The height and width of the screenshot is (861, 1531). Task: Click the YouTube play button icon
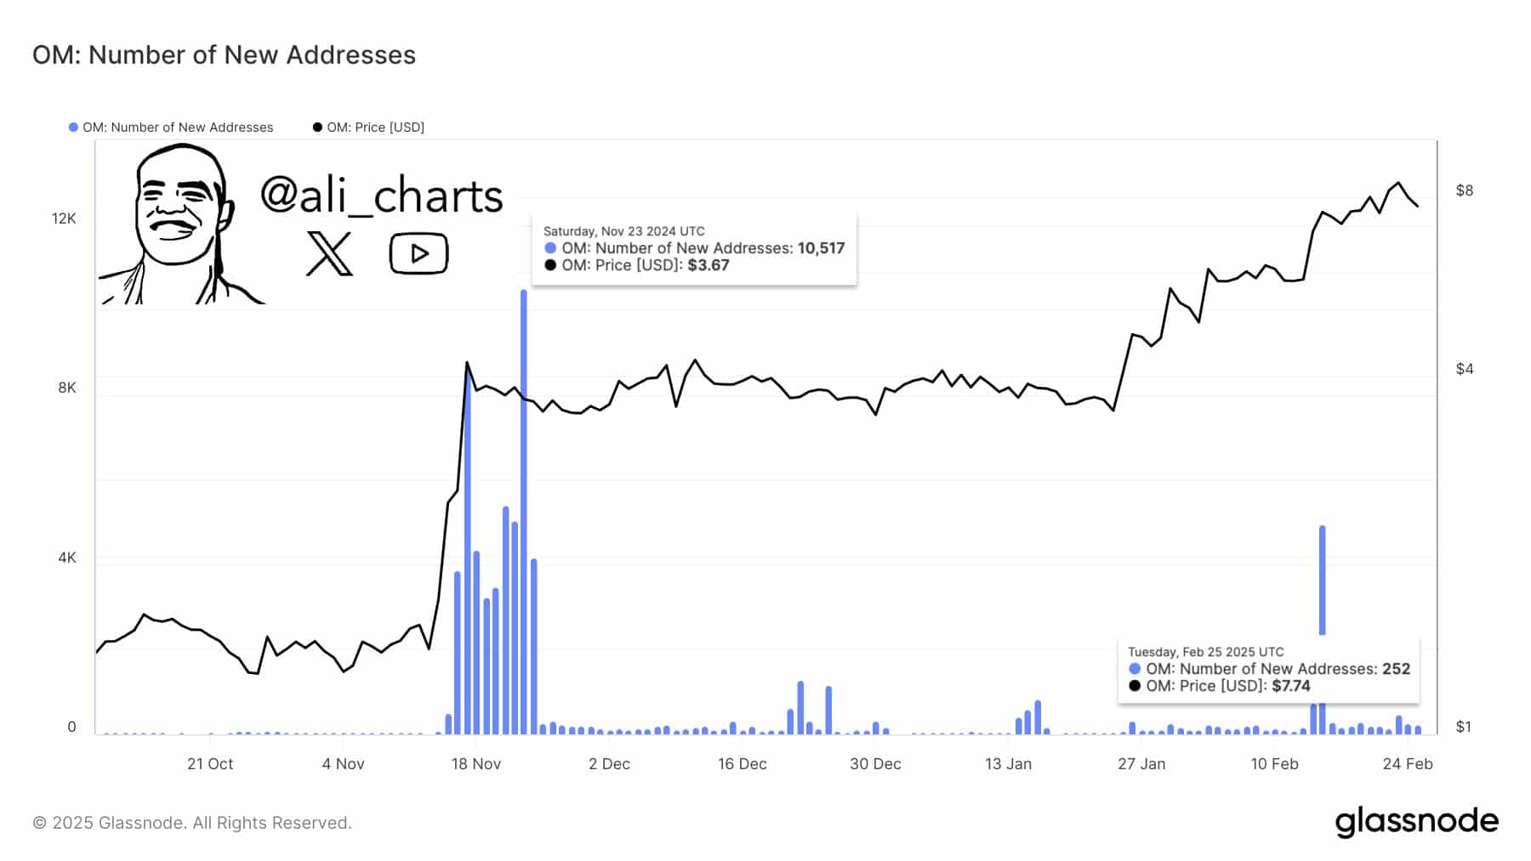418,253
